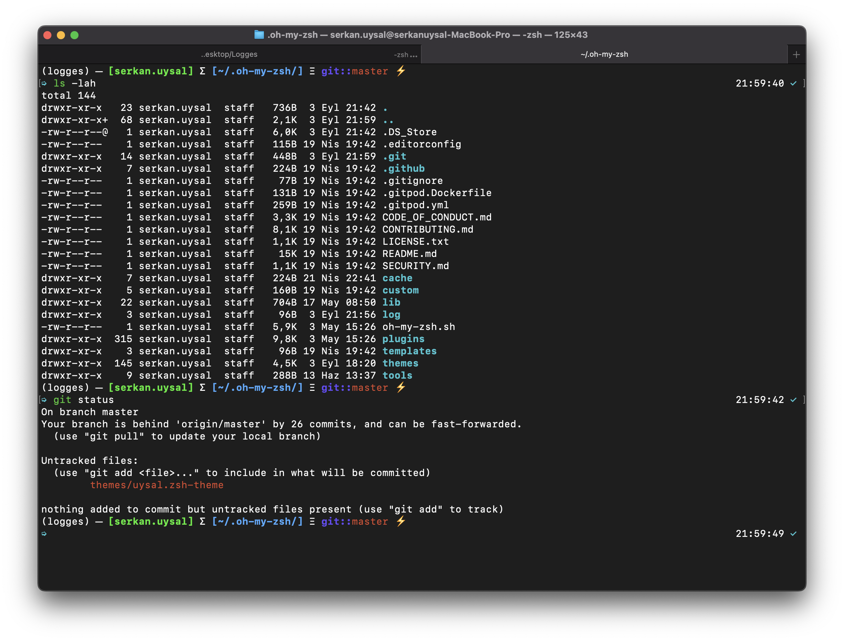Click the .gitpod.yml entry
The height and width of the screenshot is (641, 844).
pyautogui.click(x=416, y=205)
